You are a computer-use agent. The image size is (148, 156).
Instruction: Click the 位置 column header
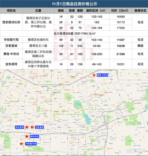[38, 10]
